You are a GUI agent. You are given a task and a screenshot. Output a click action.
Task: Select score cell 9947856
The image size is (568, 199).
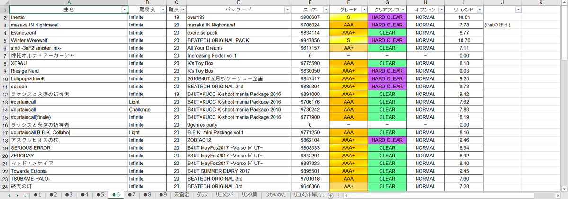click(310, 40)
